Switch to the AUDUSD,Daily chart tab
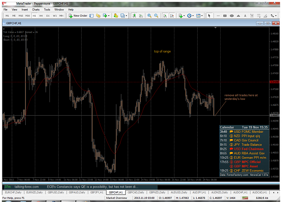Viewport: 282px width, 202px height. pos(179,193)
